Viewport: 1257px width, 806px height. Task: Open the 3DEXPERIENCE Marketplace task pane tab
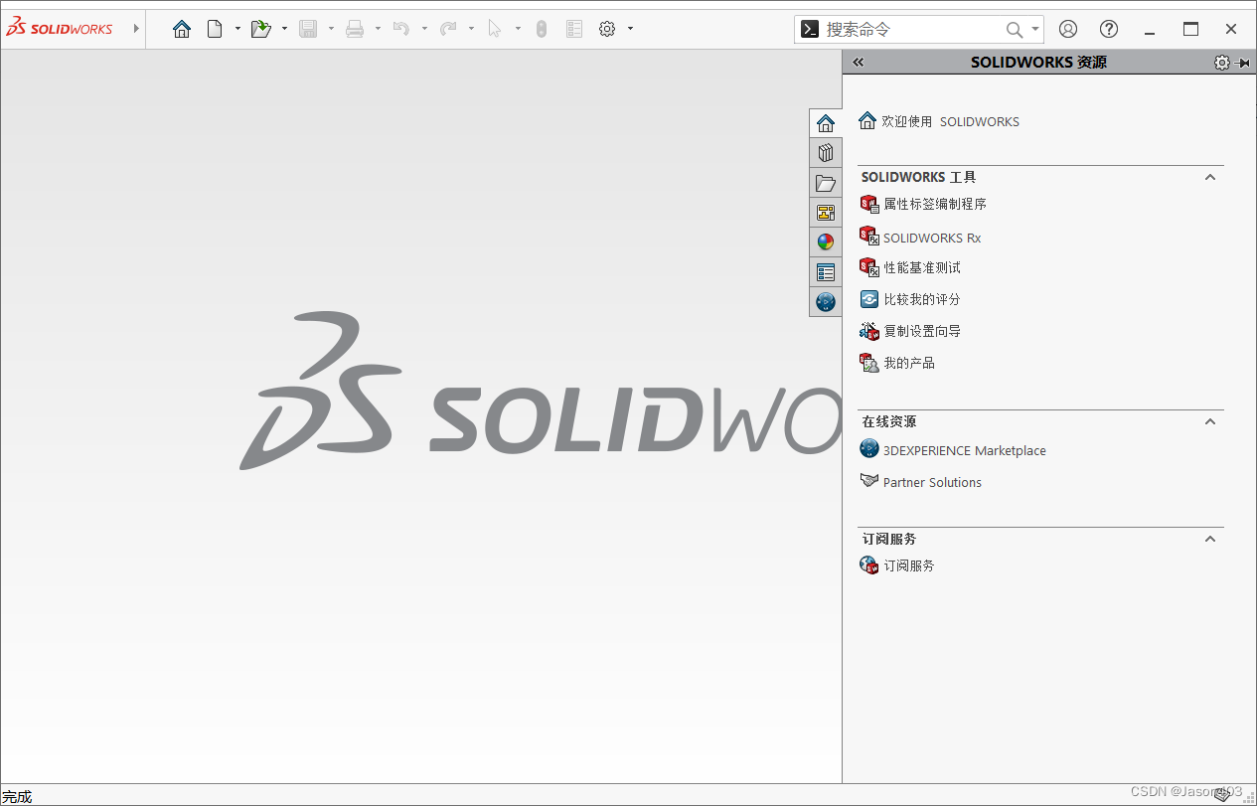coord(826,301)
